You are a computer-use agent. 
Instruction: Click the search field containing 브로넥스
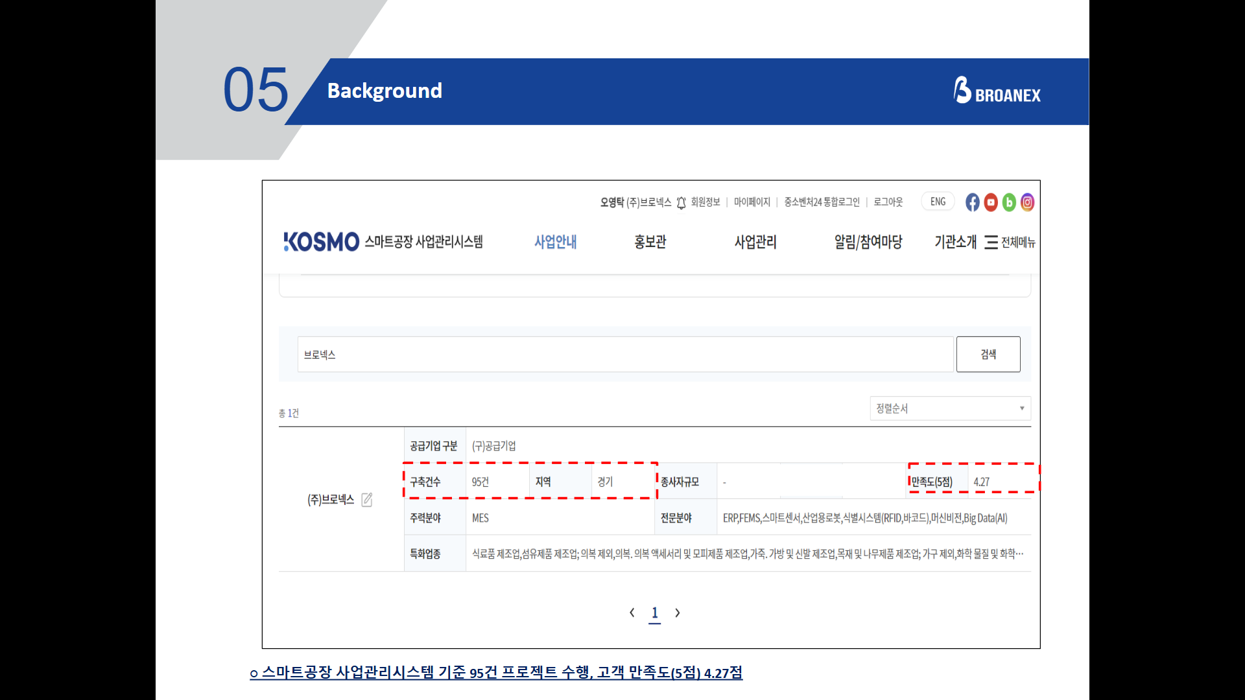(x=625, y=355)
